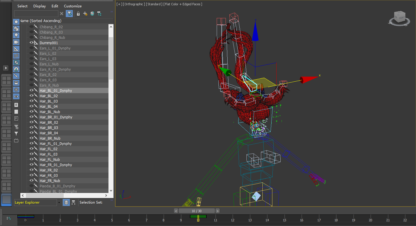
Task: Click the ViewCube Front face
Action: tap(401, 17)
